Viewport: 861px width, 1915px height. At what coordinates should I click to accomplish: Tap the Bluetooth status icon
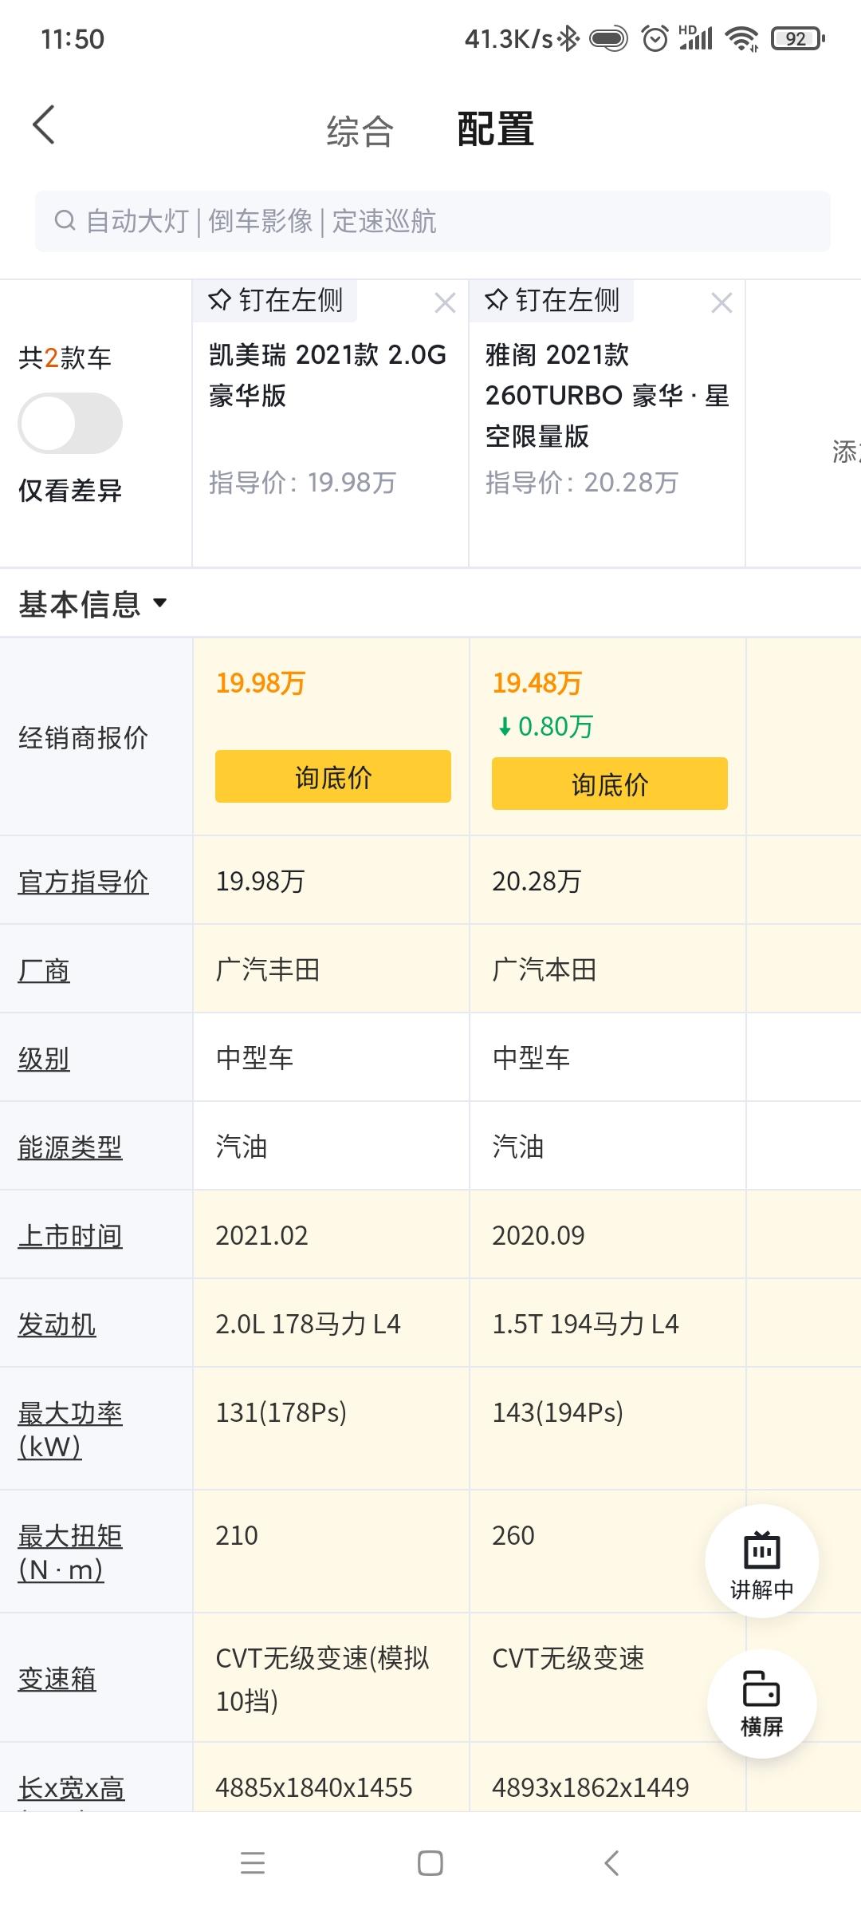point(568,38)
